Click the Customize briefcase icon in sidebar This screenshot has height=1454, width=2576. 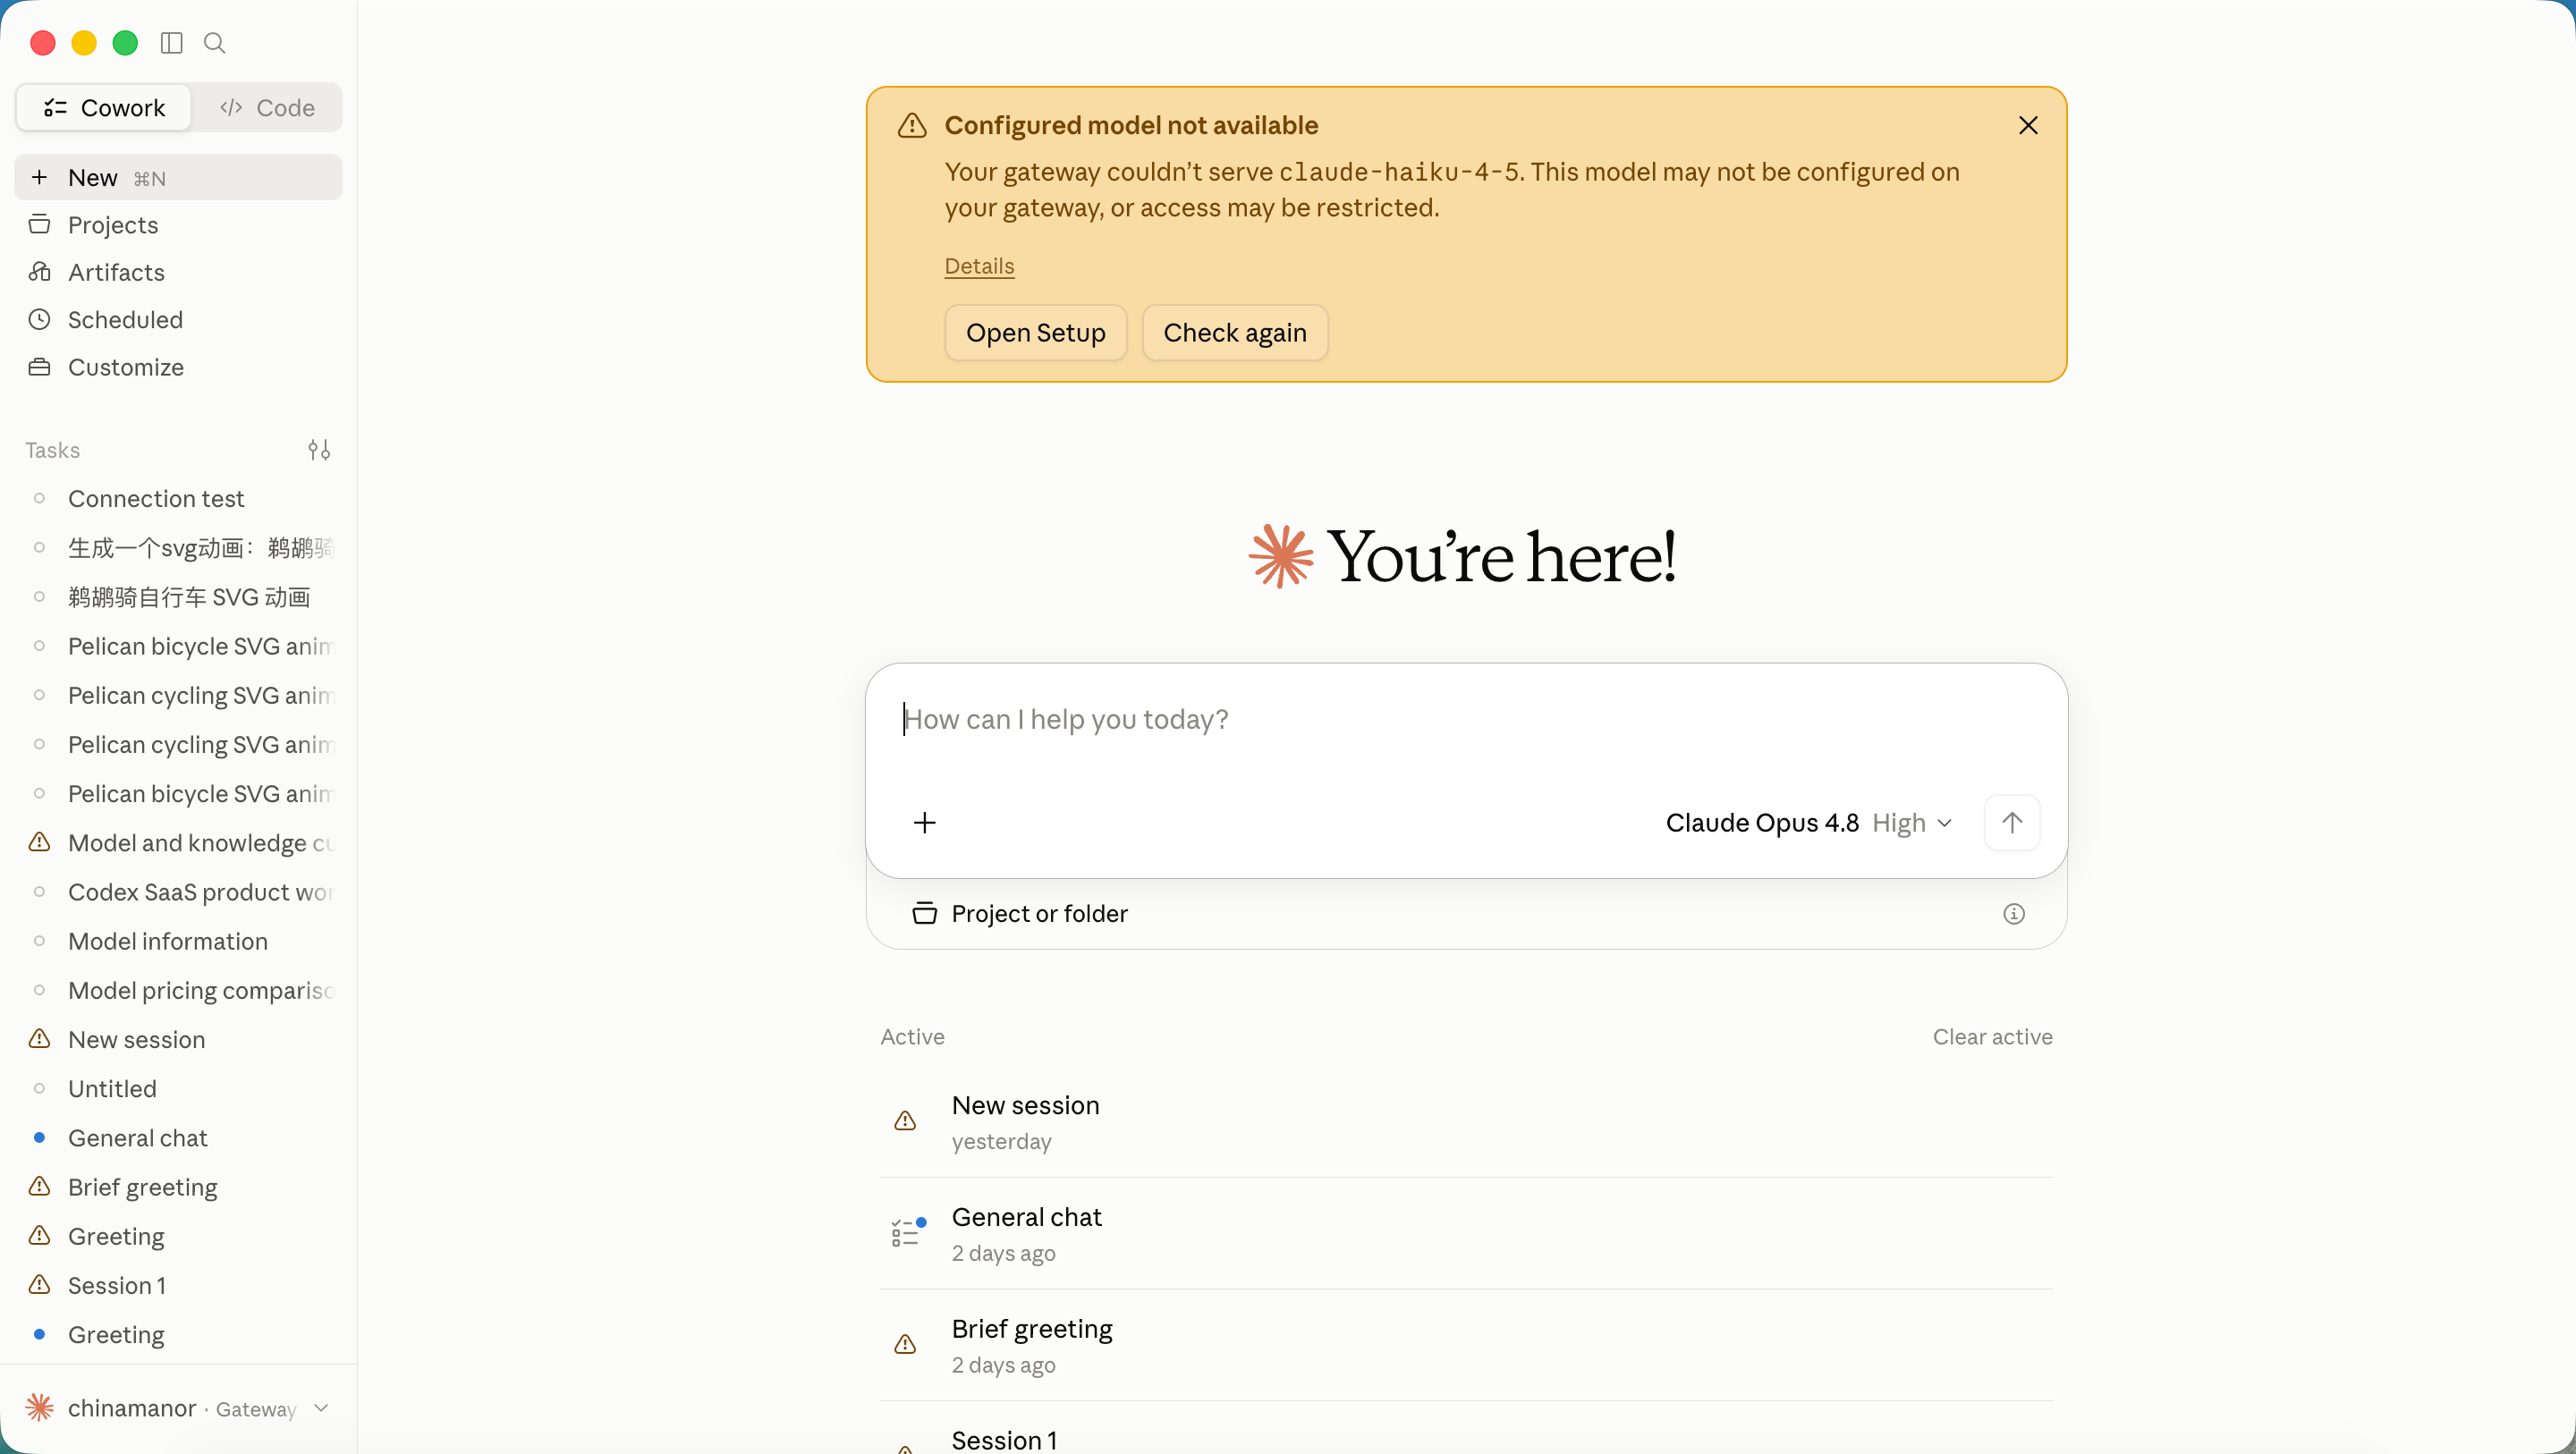(x=39, y=367)
